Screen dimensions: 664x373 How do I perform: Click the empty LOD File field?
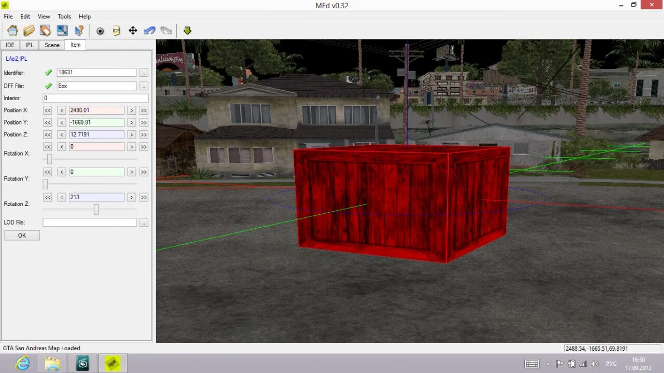tap(90, 223)
